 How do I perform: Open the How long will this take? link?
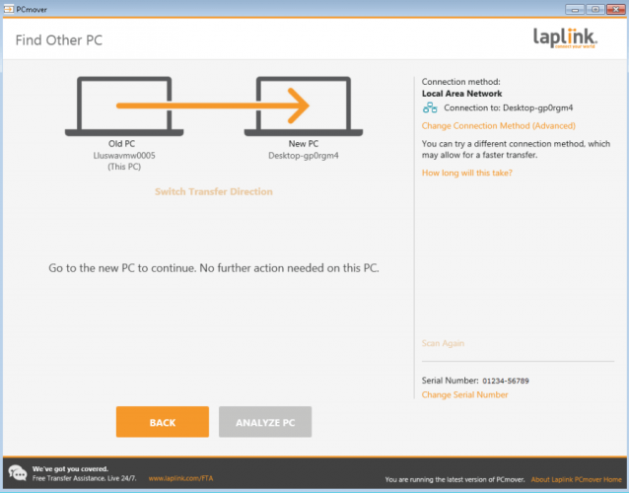coord(467,173)
